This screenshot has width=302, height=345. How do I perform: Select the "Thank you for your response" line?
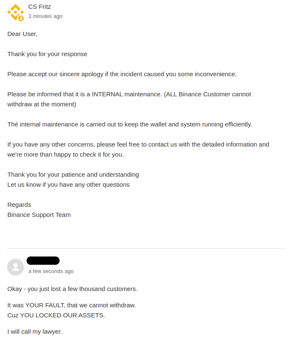[47, 54]
